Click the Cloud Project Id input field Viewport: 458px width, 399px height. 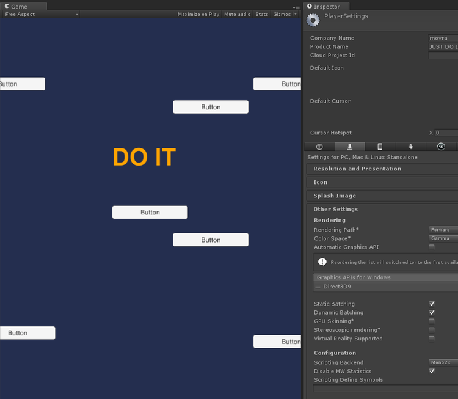(x=443, y=56)
